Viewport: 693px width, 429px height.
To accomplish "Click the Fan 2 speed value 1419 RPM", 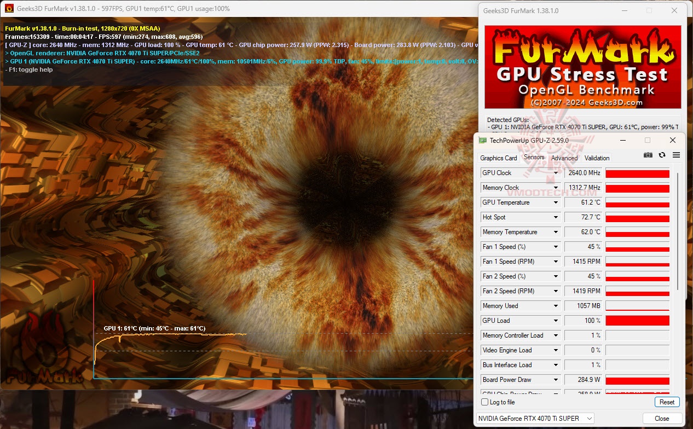I will [x=583, y=291].
